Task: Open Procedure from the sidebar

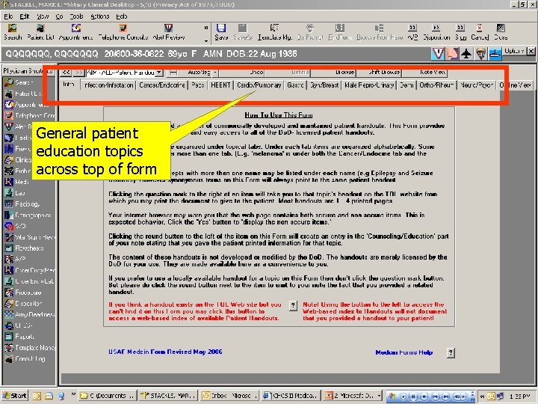Action: (x=23, y=293)
